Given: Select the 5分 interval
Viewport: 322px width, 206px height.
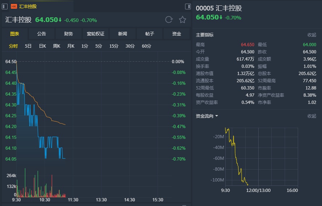Looking at the screenshot, I should pos(99,46).
